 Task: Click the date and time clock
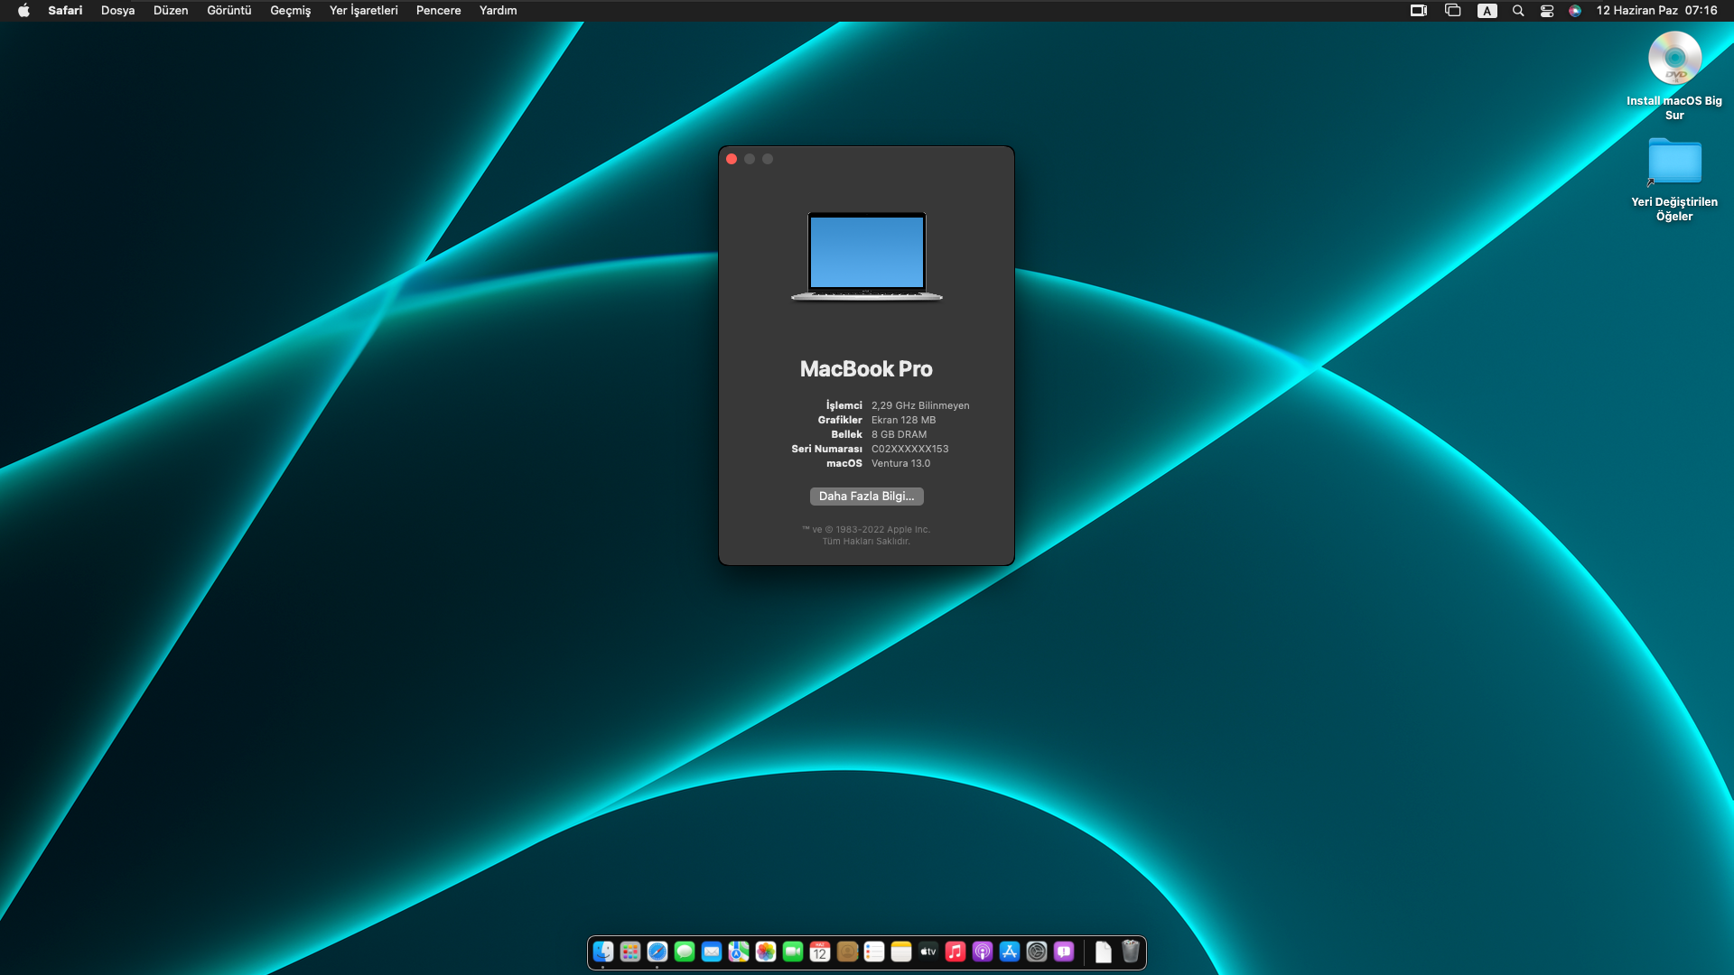tap(1656, 11)
